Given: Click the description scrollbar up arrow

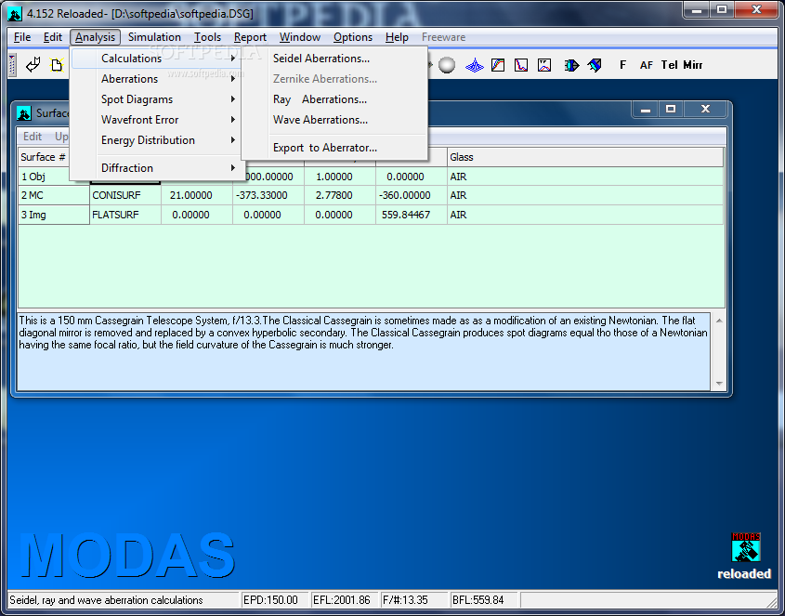Looking at the screenshot, I should (x=719, y=321).
